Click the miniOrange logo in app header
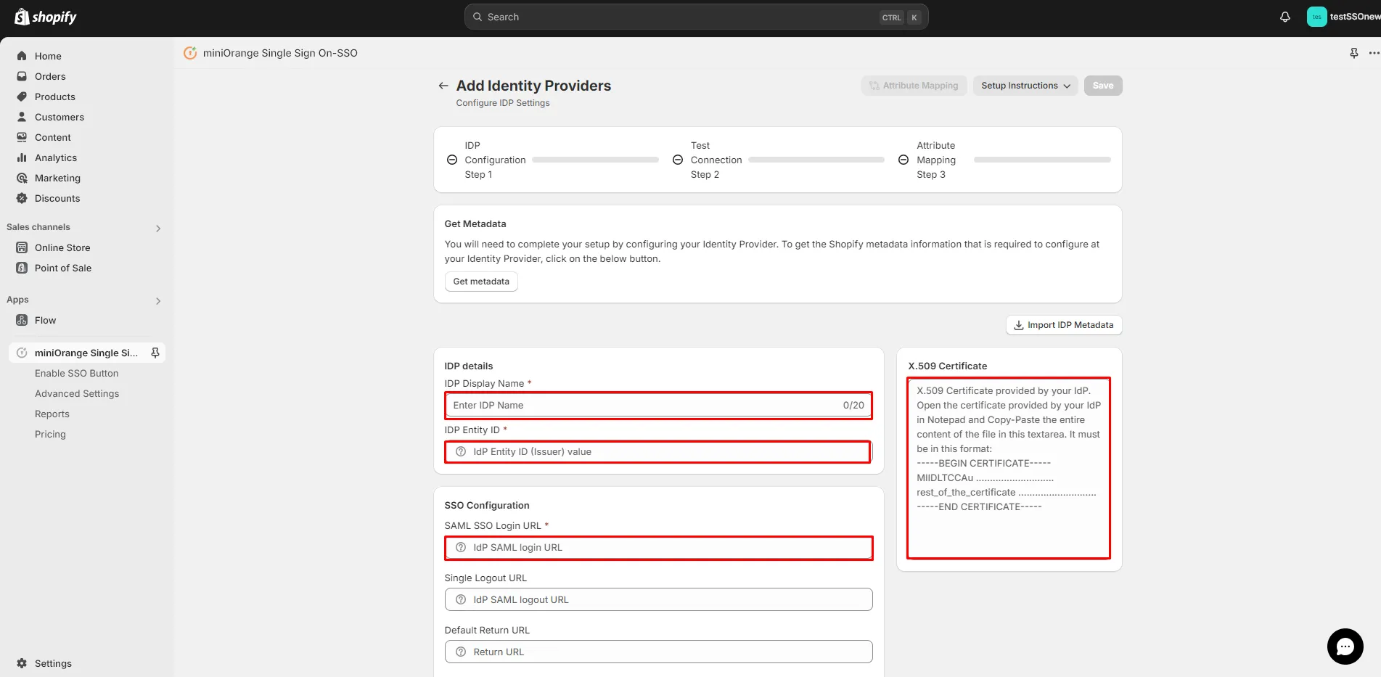This screenshot has height=677, width=1381. (x=190, y=53)
